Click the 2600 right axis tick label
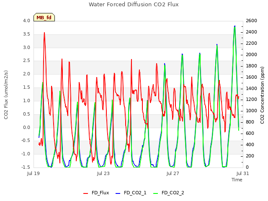Viewport: 268px width, 201px height. 251,21
